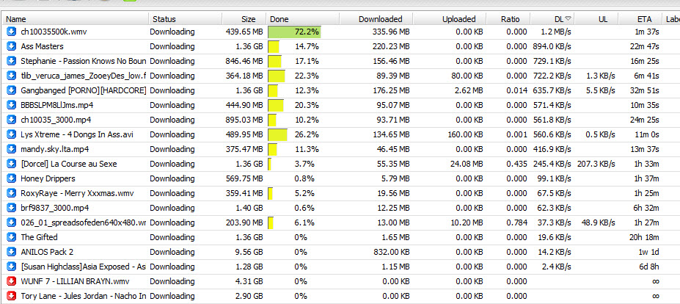Click the 22.3% progress bar
The height and width of the screenshot is (304, 680).
coord(277,76)
